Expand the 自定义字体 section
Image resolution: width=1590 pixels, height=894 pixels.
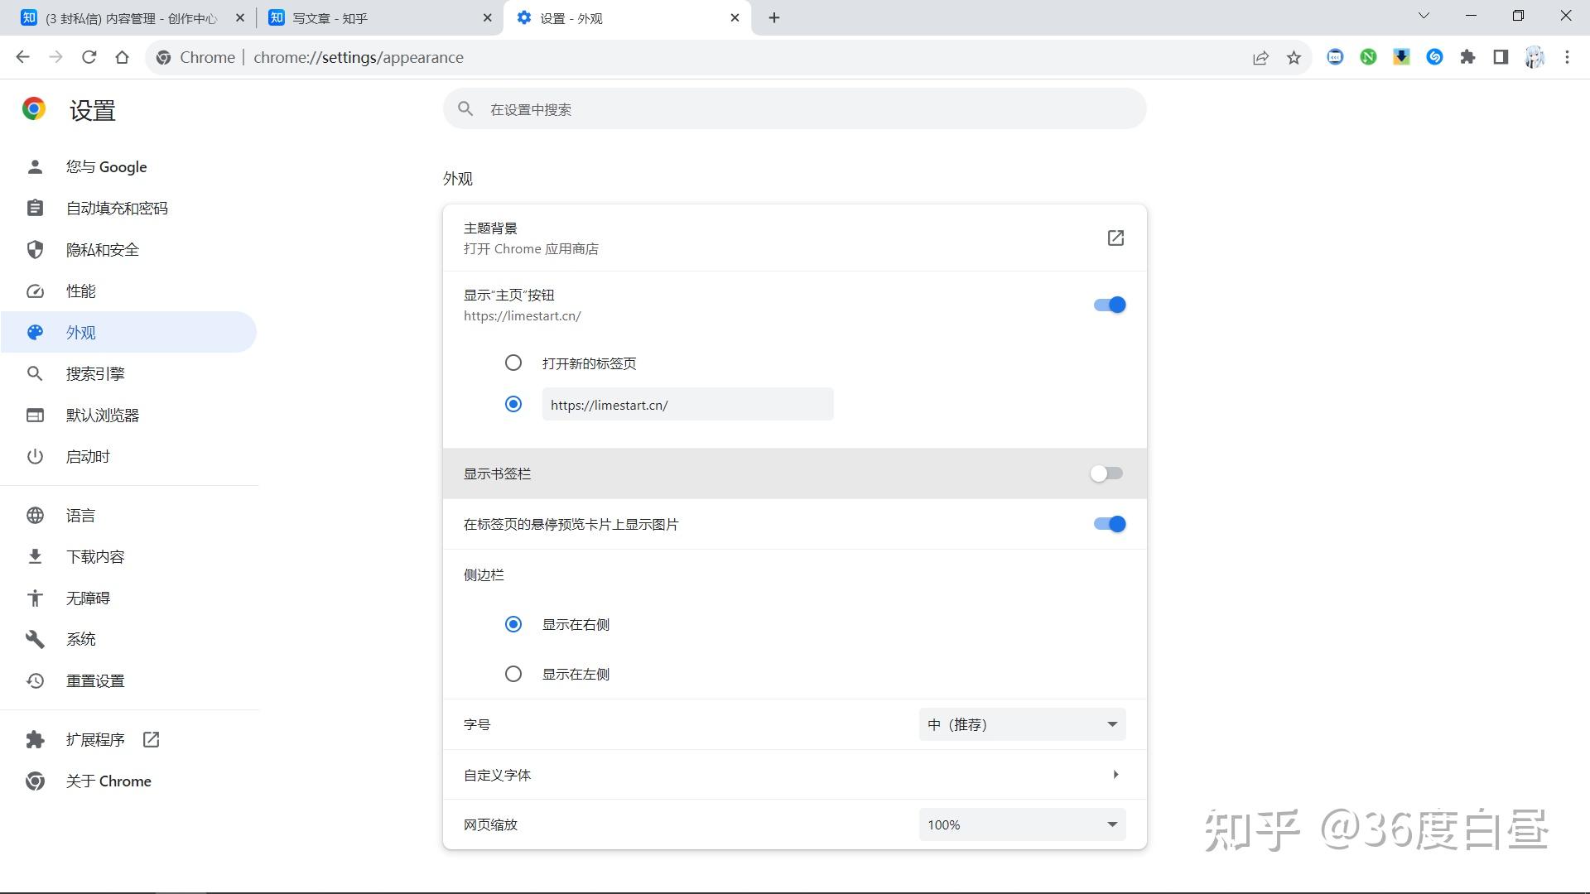1115,775
